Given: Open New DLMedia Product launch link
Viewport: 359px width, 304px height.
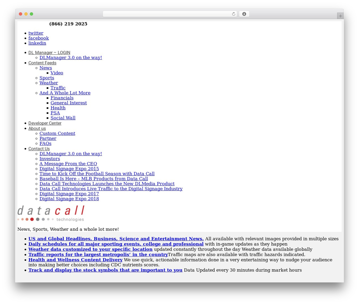Looking at the screenshot, I should (x=107, y=184).
